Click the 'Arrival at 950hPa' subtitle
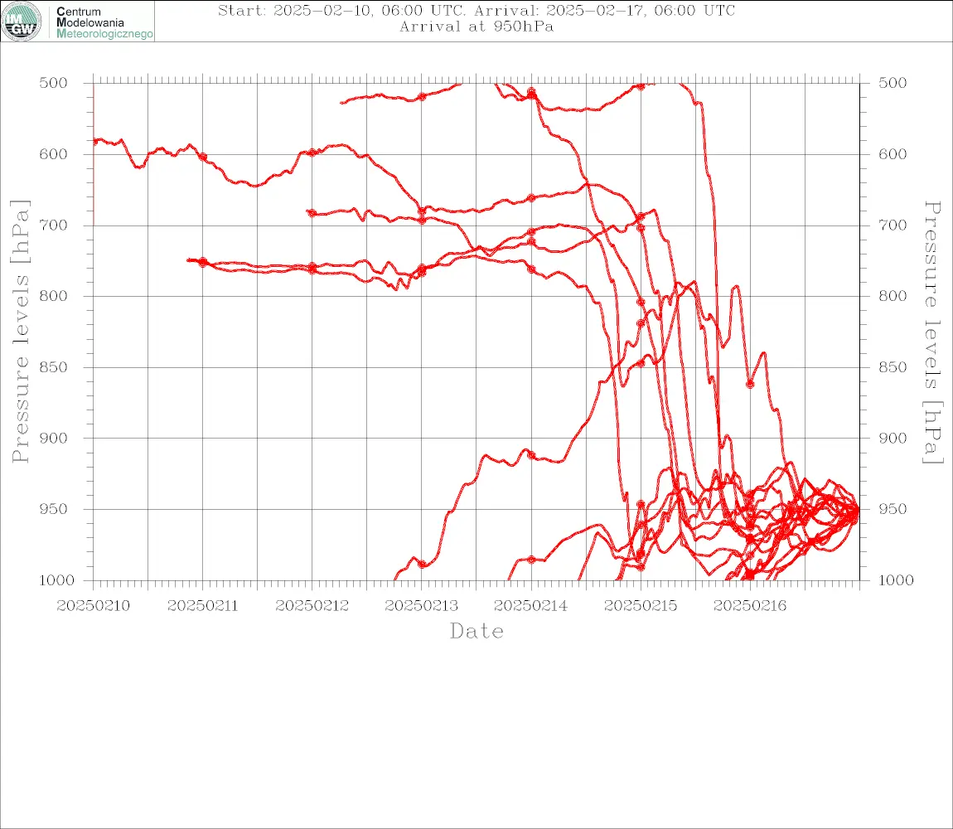Viewport: 953px width, 829px height. click(476, 27)
